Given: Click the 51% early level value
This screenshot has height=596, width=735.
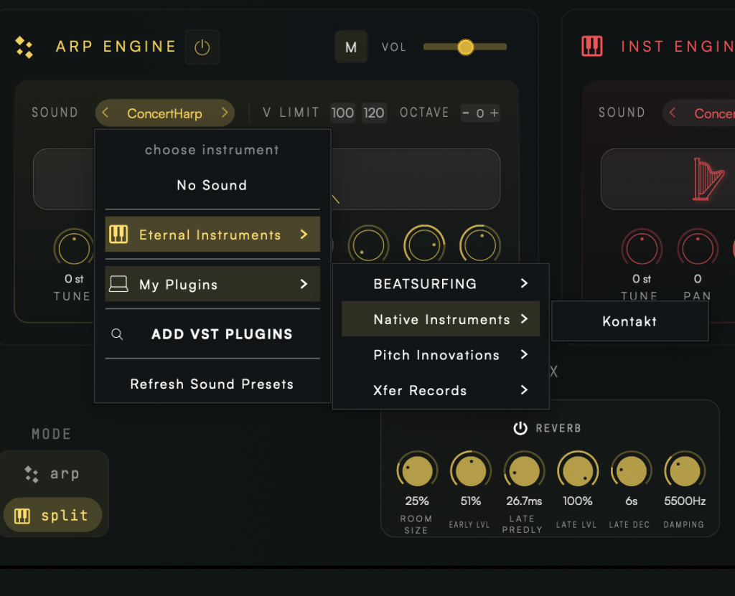Looking at the screenshot, I should tap(471, 501).
